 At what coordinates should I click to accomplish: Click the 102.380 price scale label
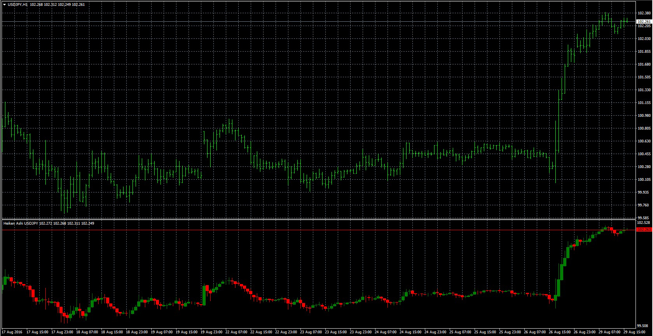click(x=644, y=13)
